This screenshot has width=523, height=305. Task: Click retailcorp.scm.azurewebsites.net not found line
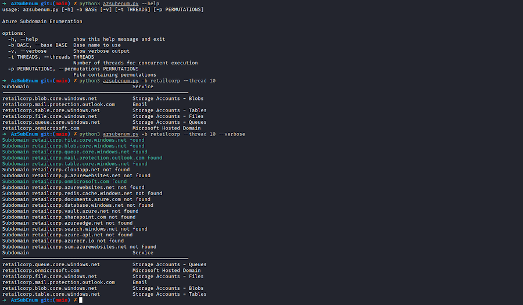coord(79,247)
